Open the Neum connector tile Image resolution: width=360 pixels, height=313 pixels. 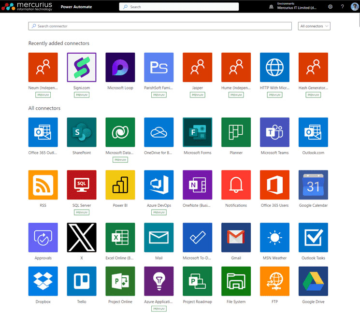pyautogui.click(x=43, y=67)
